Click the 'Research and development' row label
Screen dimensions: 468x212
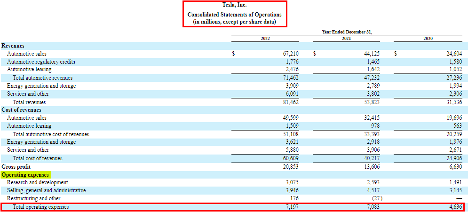(37, 182)
